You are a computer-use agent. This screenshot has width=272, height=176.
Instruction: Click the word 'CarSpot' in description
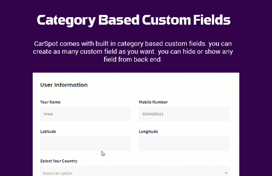(46, 44)
